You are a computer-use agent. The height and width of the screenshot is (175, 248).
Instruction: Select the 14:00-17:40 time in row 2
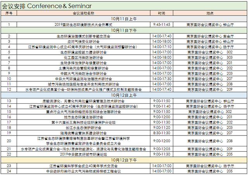point(162,36)
